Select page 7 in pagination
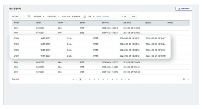Viewport: 203px width, 109px height. (108, 79)
